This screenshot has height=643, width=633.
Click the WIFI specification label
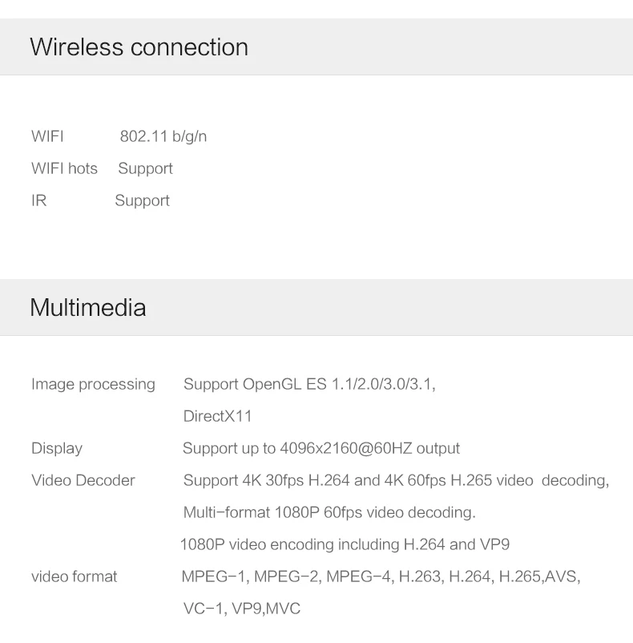point(47,136)
